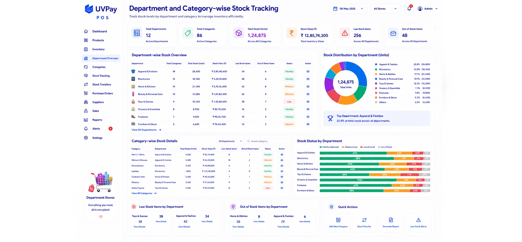Click the Total Stock cube icon
The width and height of the screenshot is (522, 242).
239,33
